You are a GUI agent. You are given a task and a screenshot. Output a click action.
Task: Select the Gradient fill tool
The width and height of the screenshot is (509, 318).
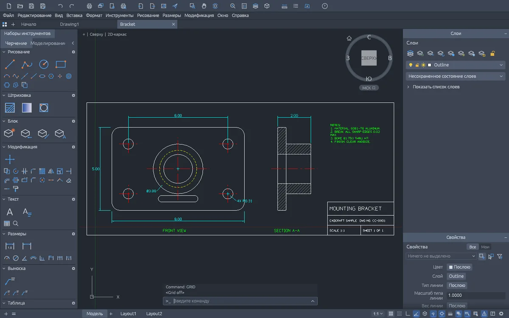[x=27, y=108]
